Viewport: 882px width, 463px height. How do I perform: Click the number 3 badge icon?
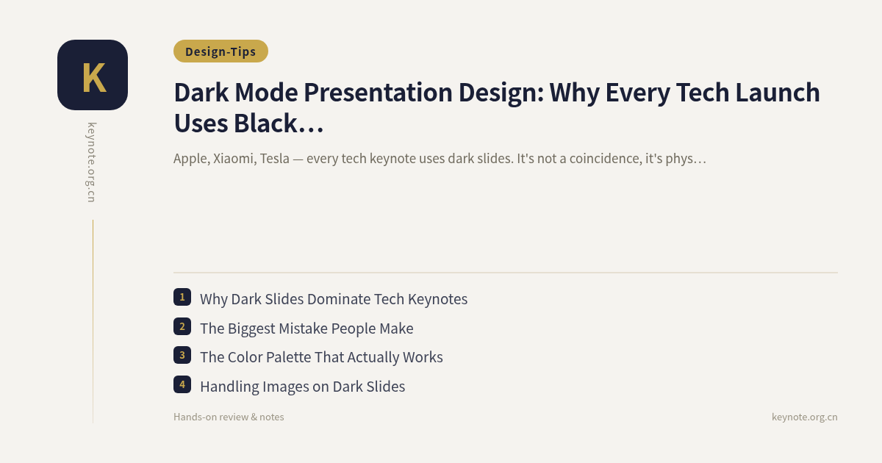(182, 355)
